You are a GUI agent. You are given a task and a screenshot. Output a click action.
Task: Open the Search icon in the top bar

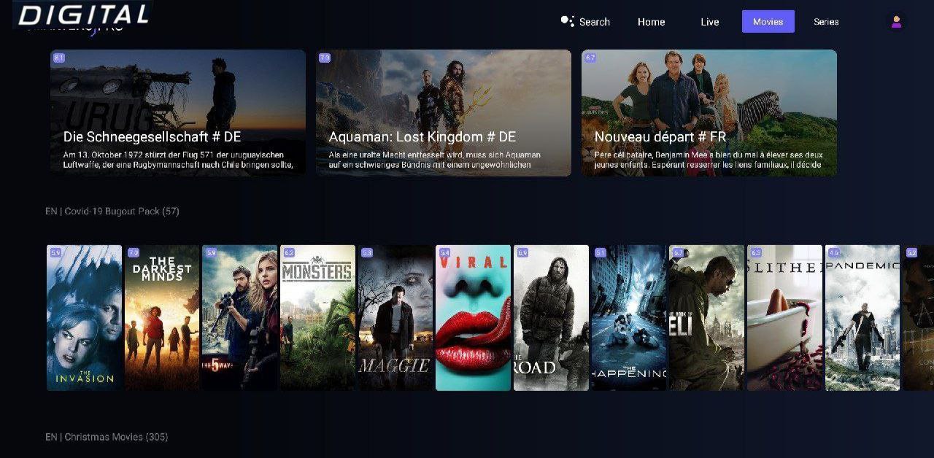[568, 21]
